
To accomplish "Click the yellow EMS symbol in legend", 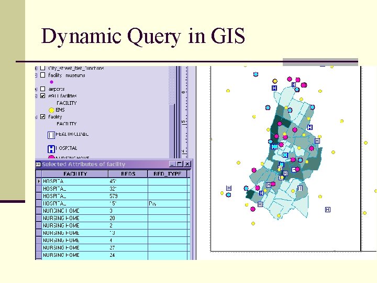I will pyautogui.click(x=51, y=110).
